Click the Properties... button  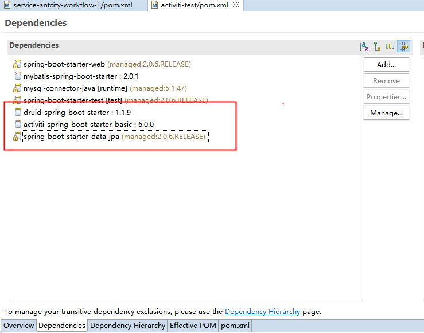click(386, 97)
